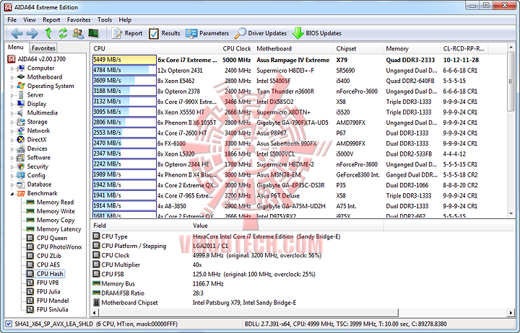Open the users icon in the toolbar
Viewport: 520px width, 333px height.
coord(78,33)
